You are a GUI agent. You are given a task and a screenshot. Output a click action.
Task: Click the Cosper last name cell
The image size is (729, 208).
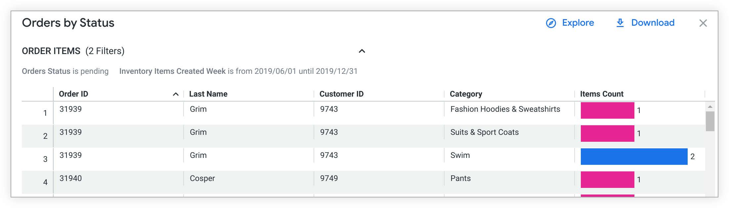[202, 178]
